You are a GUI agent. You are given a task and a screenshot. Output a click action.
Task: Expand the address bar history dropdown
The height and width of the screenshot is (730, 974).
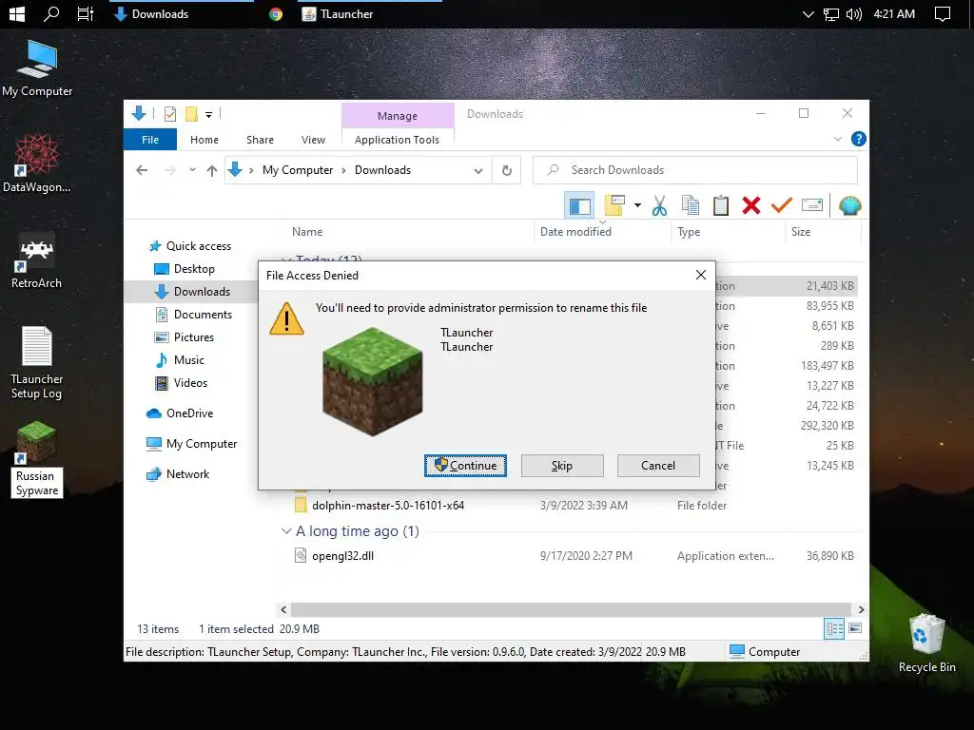[478, 171]
